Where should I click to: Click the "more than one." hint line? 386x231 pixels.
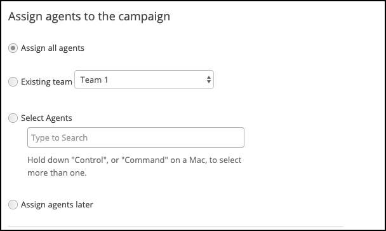point(57,172)
